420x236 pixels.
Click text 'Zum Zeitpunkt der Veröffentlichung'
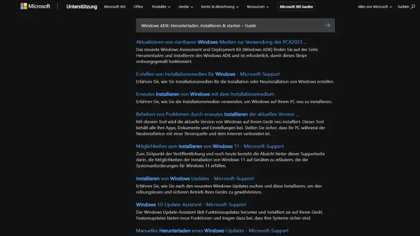coord(171,154)
